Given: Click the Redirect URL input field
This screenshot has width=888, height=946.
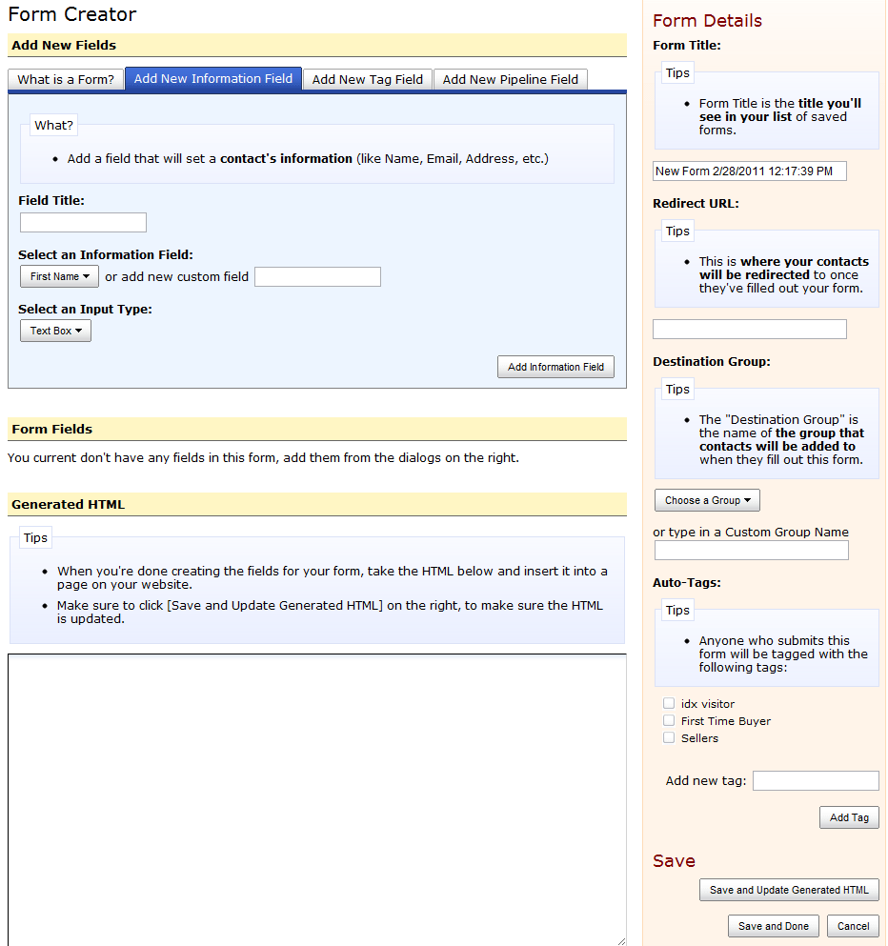Looking at the screenshot, I should click(749, 329).
